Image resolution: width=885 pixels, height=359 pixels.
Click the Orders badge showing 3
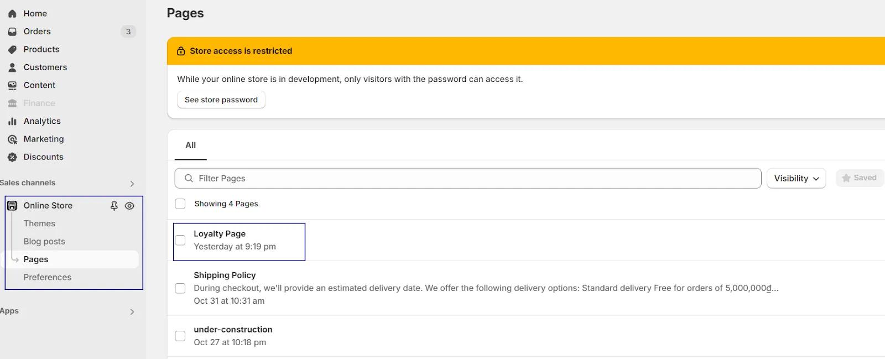128,32
